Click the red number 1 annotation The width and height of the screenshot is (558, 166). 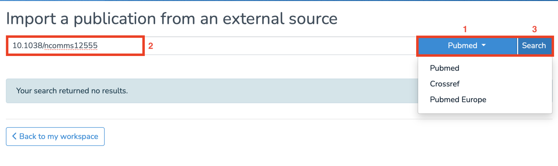465,29
